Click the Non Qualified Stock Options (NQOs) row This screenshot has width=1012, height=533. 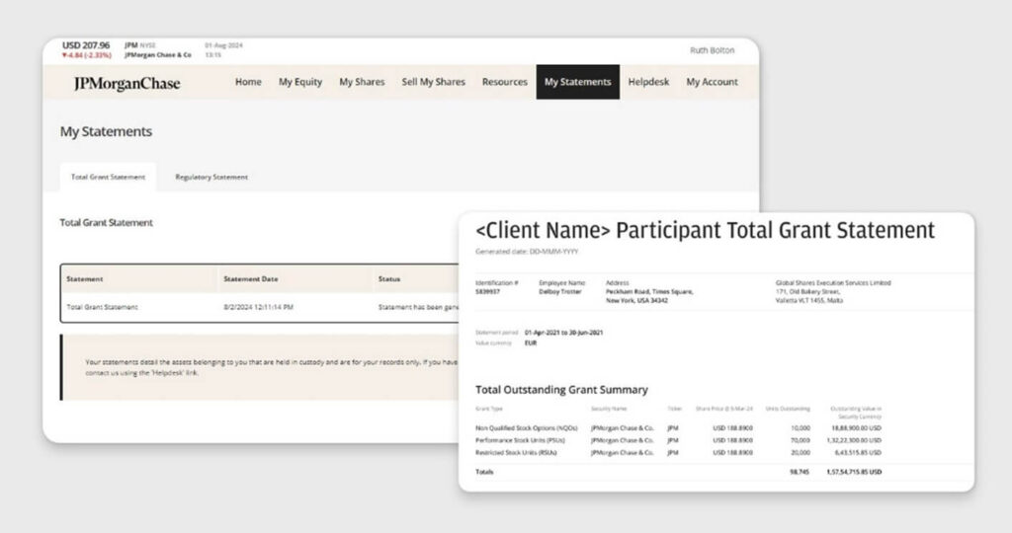(678, 428)
